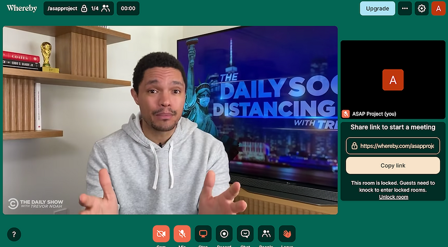Open the user avatar A in top bar
Viewport: 448px width, 247px height.
[439, 9]
